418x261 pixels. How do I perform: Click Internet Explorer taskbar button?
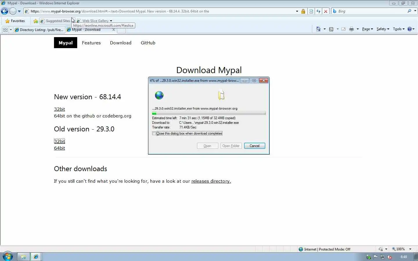tap(36, 257)
